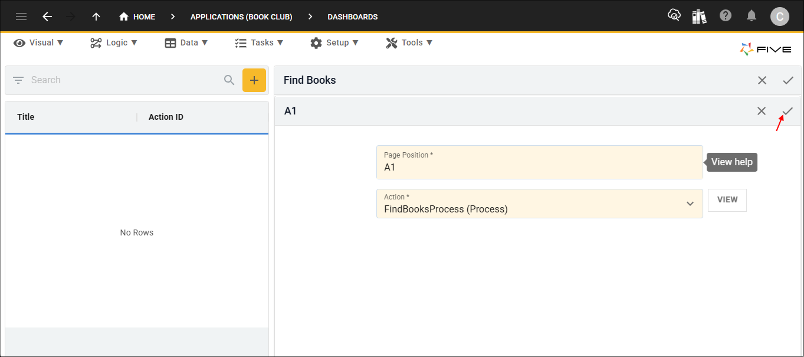Open the hamburger navigation menu
Screen dimensions: 804x357
21,17
